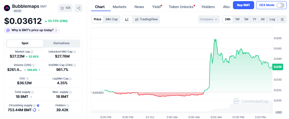Open the share icon button
Screen dimensions: 289x119
pos(78,8)
